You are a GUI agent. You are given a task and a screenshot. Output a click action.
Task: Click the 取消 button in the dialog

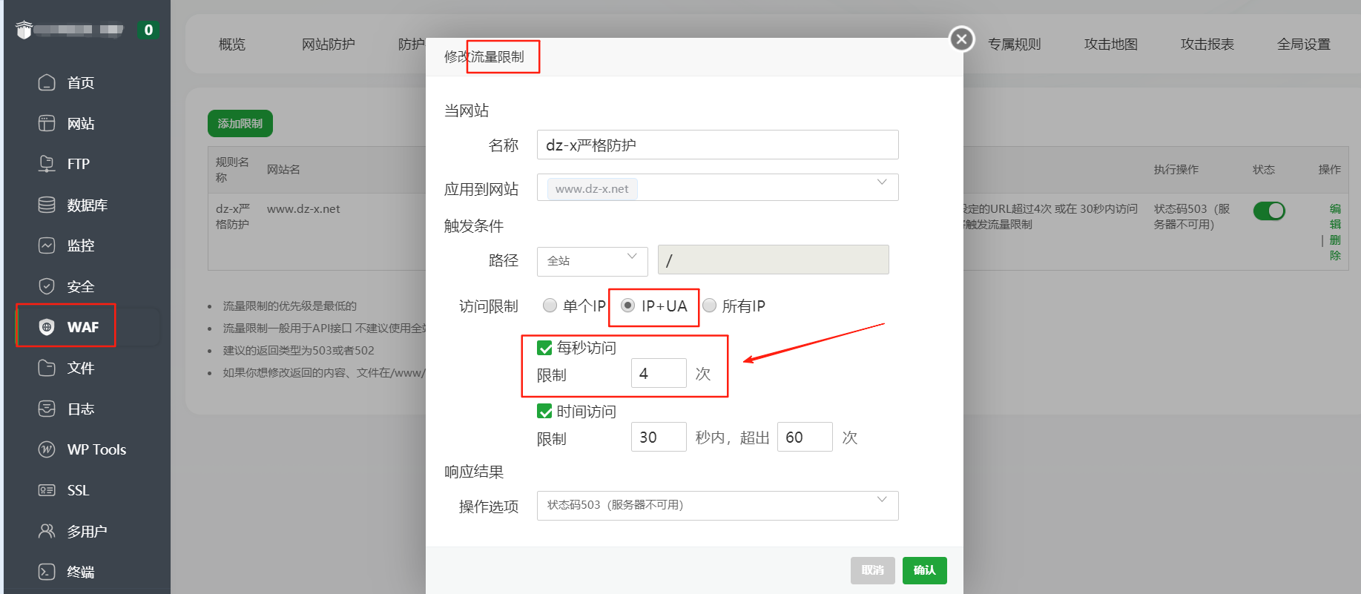[873, 570]
